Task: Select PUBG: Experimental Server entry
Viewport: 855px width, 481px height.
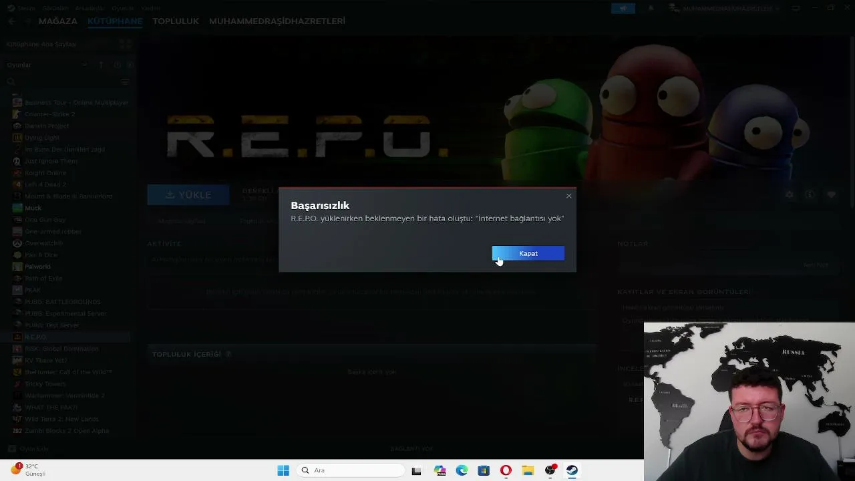Action: click(x=59, y=313)
